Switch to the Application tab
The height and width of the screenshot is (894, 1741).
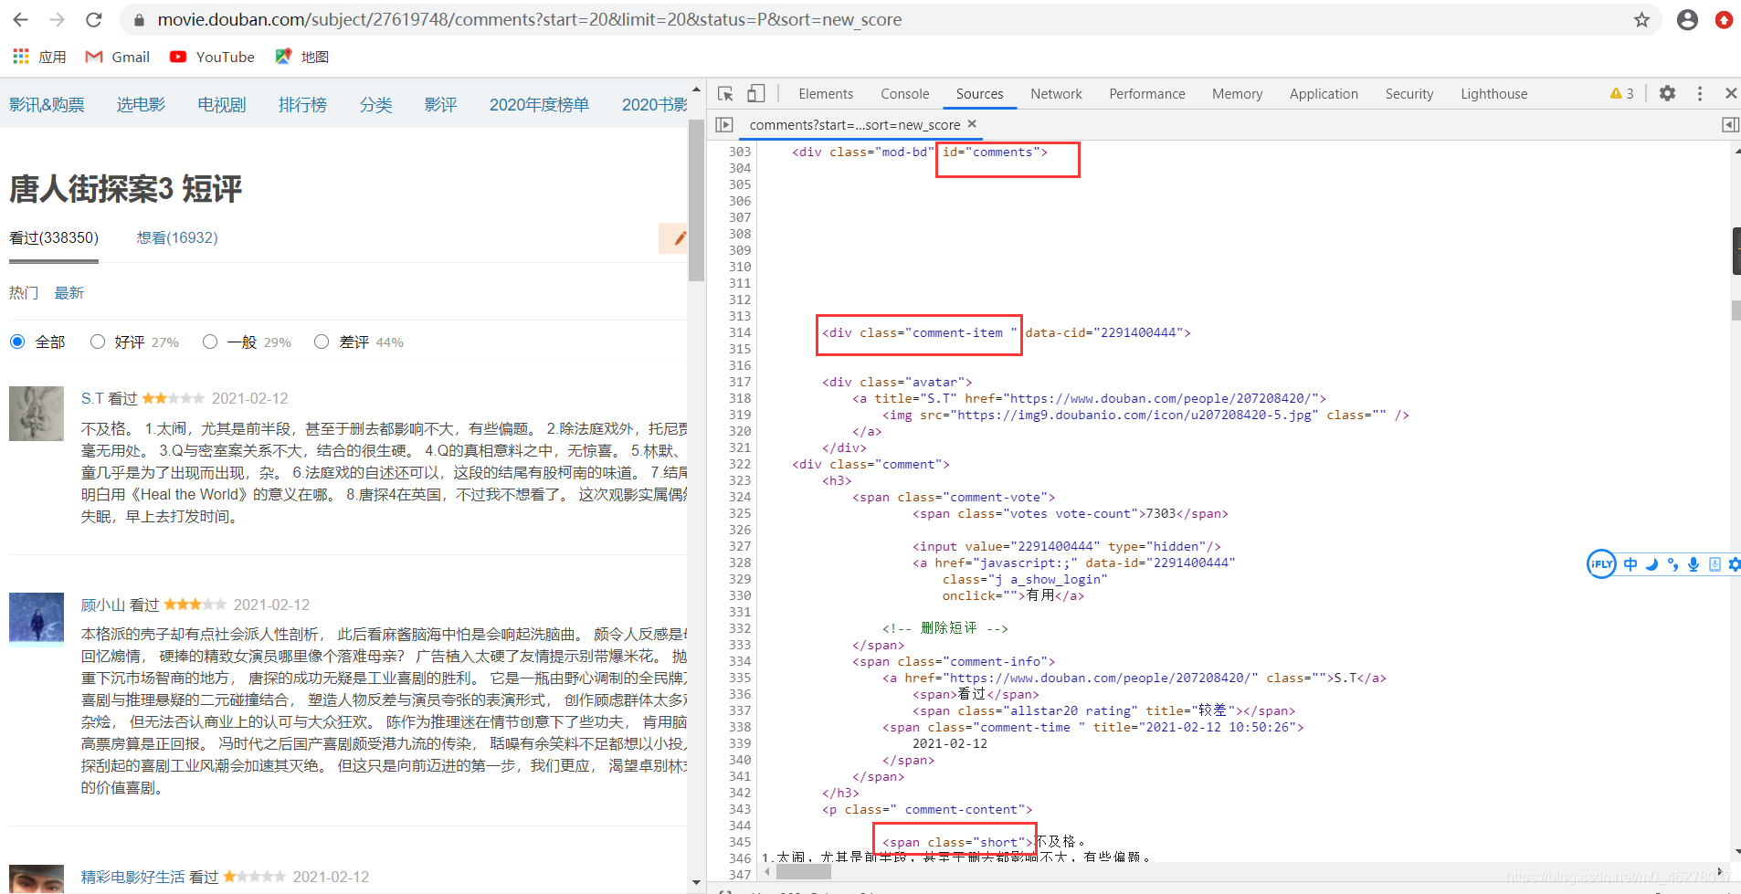pyautogui.click(x=1324, y=93)
